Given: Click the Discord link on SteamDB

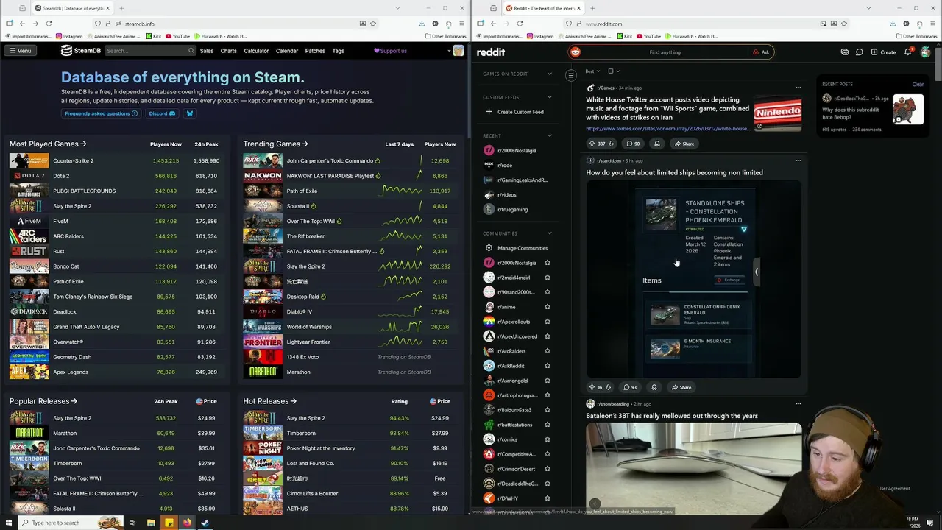Looking at the screenshot, I should tap(162, 113).
